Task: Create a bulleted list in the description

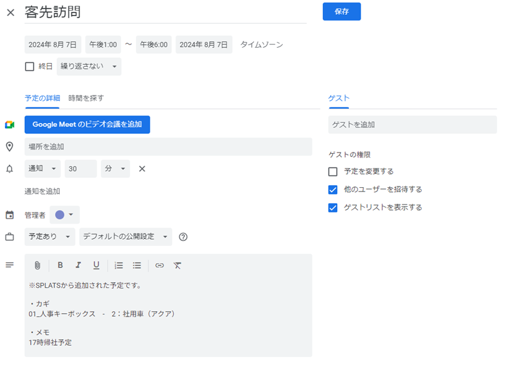Action: pos(137,265)
